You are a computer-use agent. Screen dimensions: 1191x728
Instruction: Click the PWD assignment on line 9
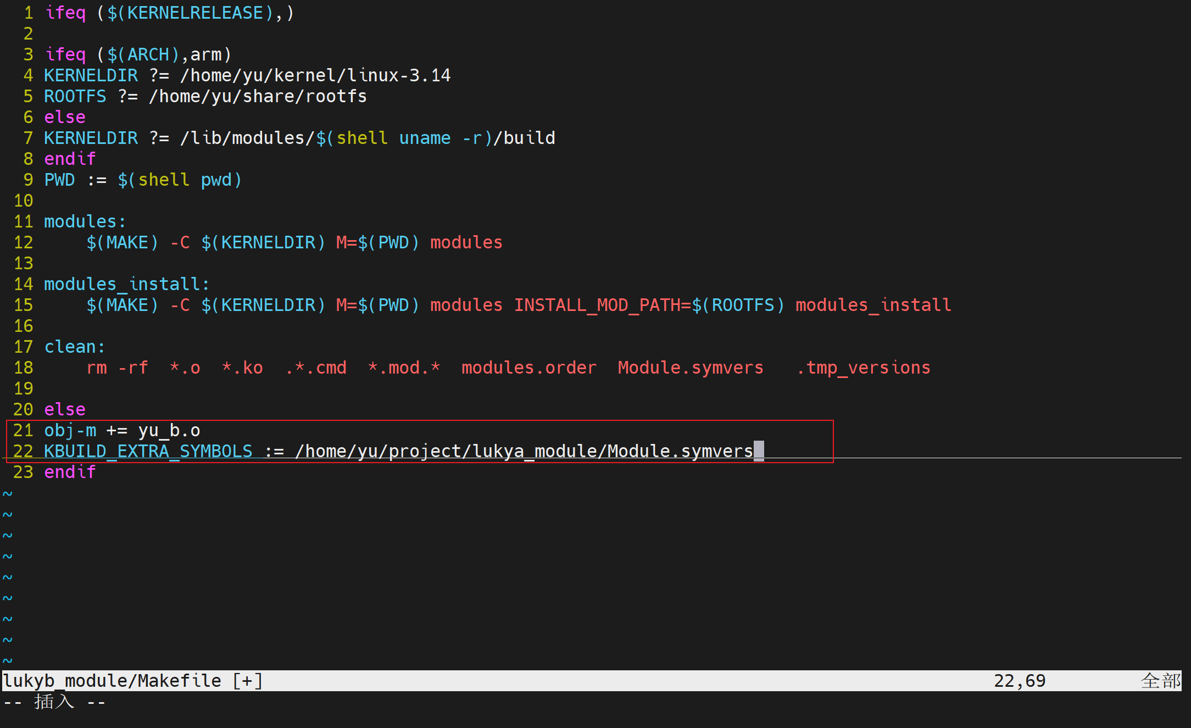59,180
